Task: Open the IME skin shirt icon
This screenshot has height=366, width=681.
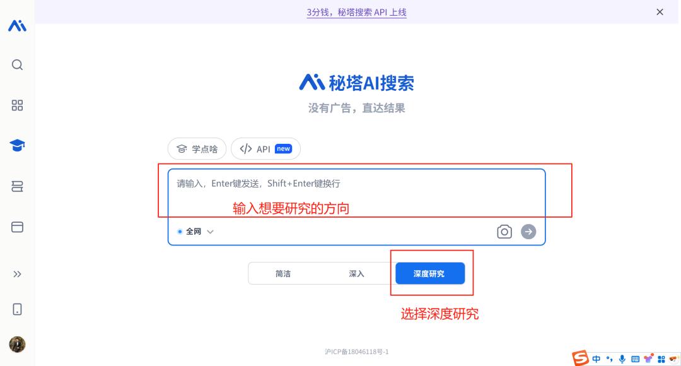Action: pos(648,358)
